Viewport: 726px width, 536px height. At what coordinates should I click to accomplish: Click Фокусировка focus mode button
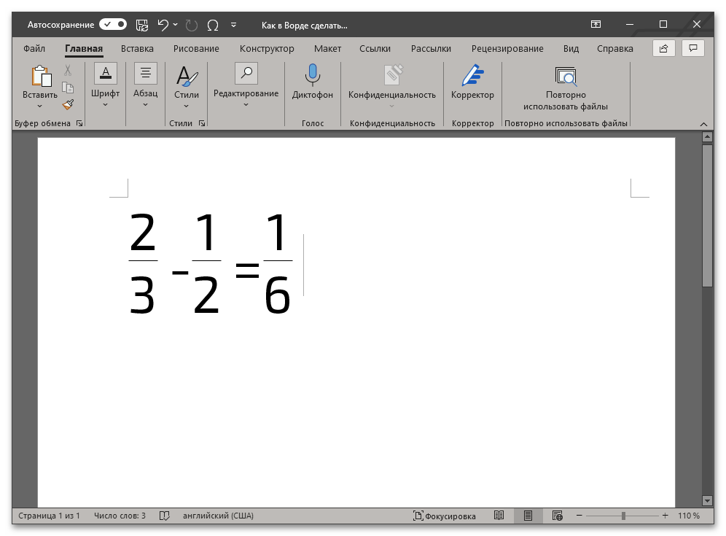pos(445,516)
